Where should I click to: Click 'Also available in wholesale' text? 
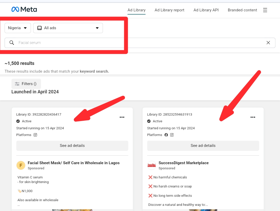(38, 200)
